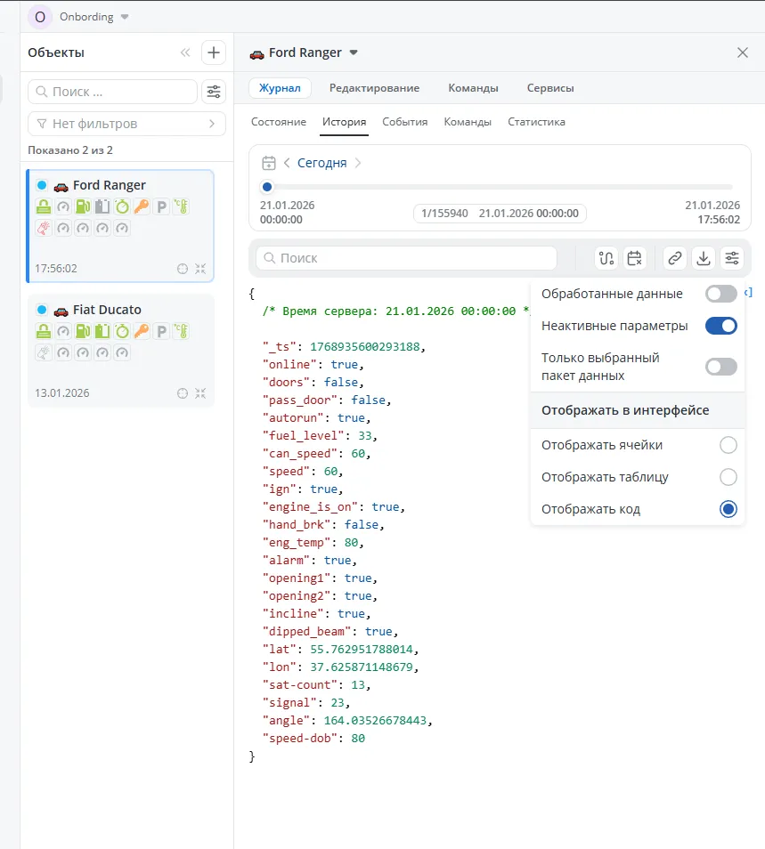Click the Сегодня date link

321,163
